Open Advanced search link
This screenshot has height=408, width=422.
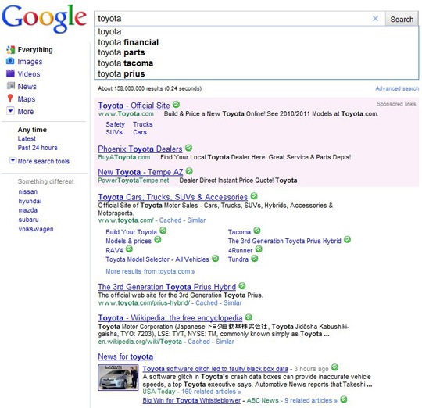tap(397, 88)
